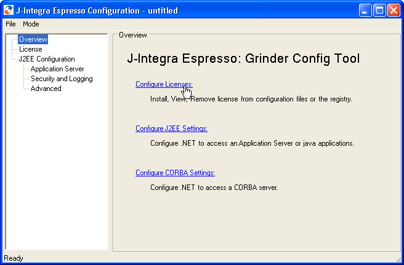Viewport: 404px width, 265px height.
Task: Open the Configure J2EE Settings link
Action: point(171,129)
